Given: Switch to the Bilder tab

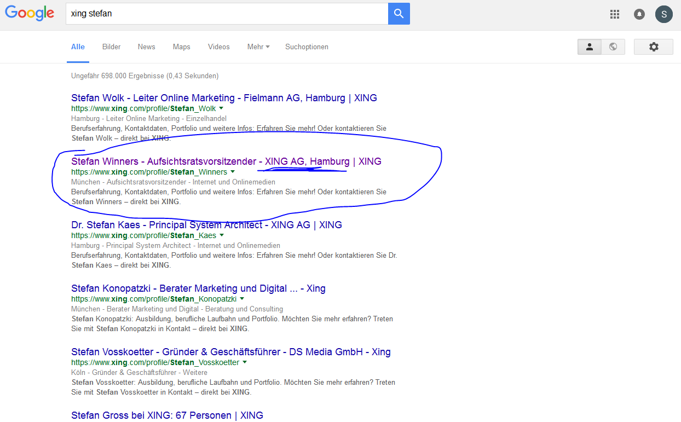Looking at the screenshot, I should tap(111, 47).
